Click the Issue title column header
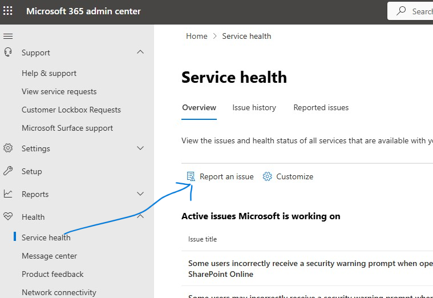The width and height of the screenshot is (433, 298). (203, 239)
